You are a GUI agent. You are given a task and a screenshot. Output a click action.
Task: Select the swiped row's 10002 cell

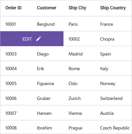pyautogui.click(x=79, y=39)
